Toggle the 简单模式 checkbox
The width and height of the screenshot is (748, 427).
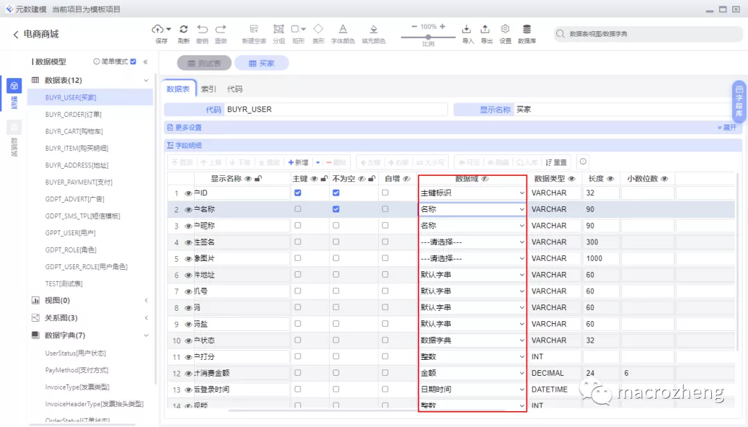coord(133,62)
